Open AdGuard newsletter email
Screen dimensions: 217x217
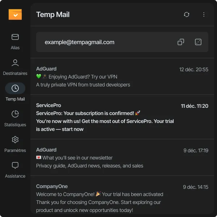coord(109,158)
